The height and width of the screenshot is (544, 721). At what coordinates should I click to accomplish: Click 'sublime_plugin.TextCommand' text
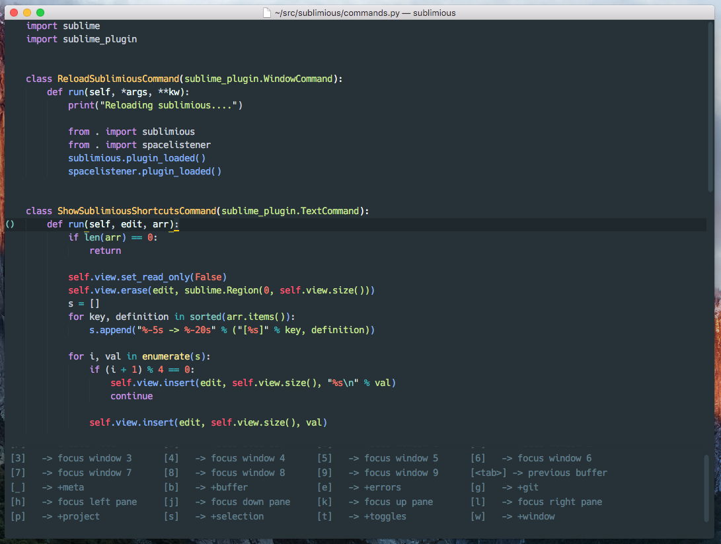pos(290,211)
